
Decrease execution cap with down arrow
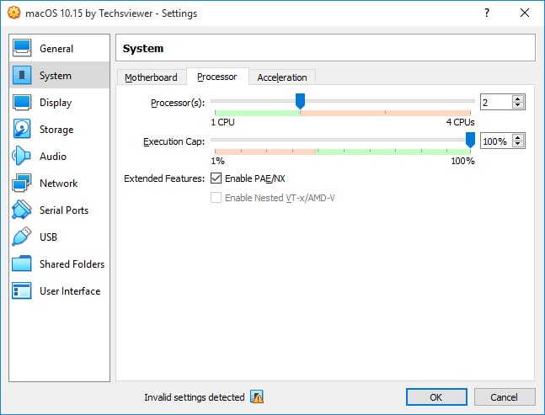click(x=518, y=145)
